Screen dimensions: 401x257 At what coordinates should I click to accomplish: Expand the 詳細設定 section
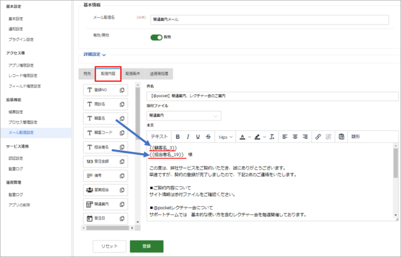[95, 55]
